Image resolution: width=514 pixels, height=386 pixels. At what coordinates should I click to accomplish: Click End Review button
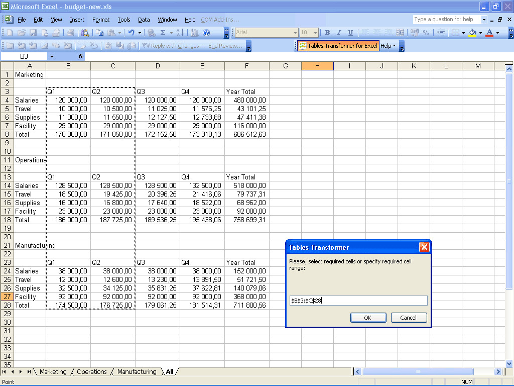pos(225,46)
